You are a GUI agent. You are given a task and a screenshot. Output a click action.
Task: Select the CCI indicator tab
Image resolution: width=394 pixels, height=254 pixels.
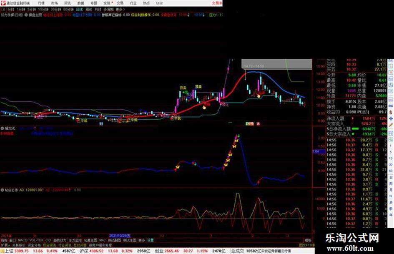48,240
